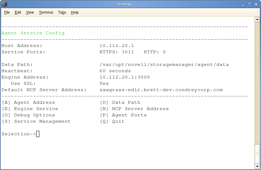Screen dimensions: 261x170
Task: Open the File menu
Action: pos(7,13)
